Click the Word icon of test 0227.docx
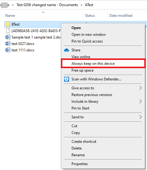Screen dimensions: 147x170 point(8,44)
